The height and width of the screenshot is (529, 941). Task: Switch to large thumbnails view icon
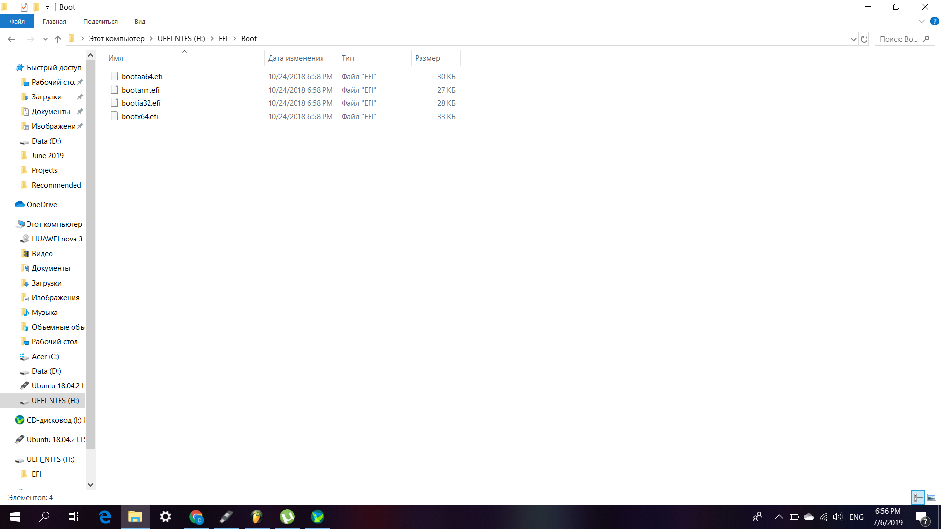(x=932, y=497)
